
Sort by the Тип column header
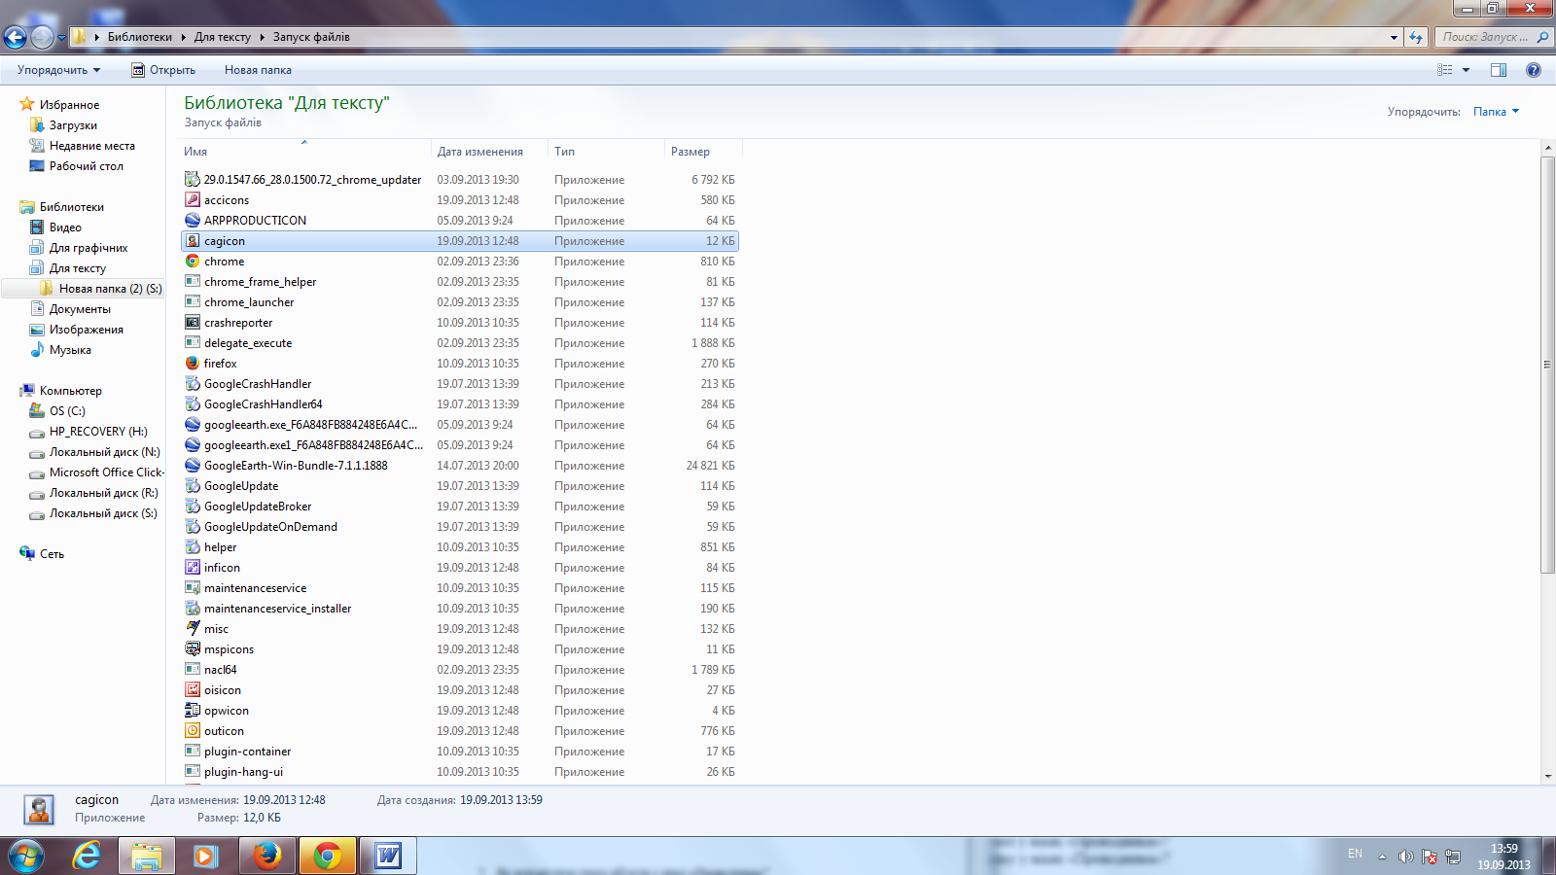point(606,152)
